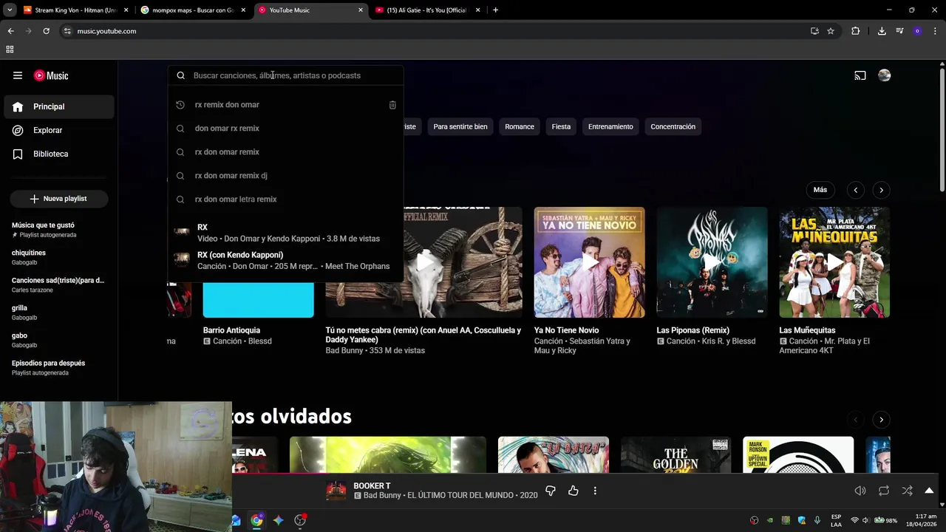Open Cast to device icon
The height and width of the screenshot is (532, 946).
click(x=860, y=75)
